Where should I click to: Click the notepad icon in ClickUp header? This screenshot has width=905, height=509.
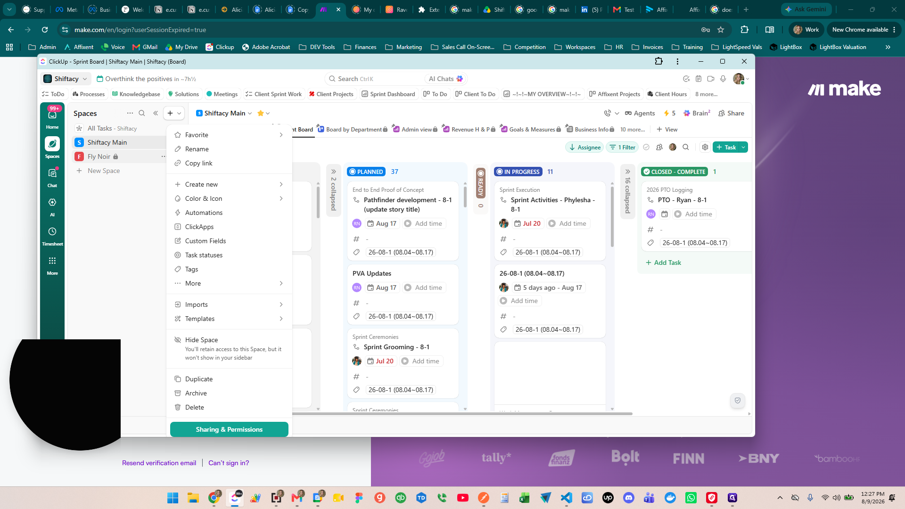[x=699, y=79]
